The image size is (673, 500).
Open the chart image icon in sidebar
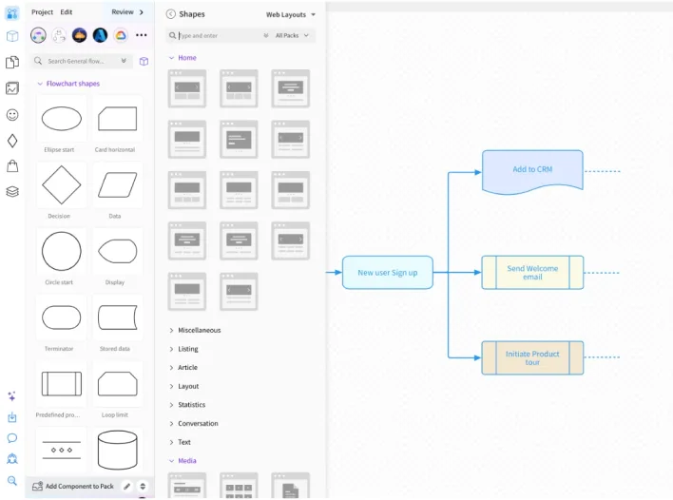(12, 88)
